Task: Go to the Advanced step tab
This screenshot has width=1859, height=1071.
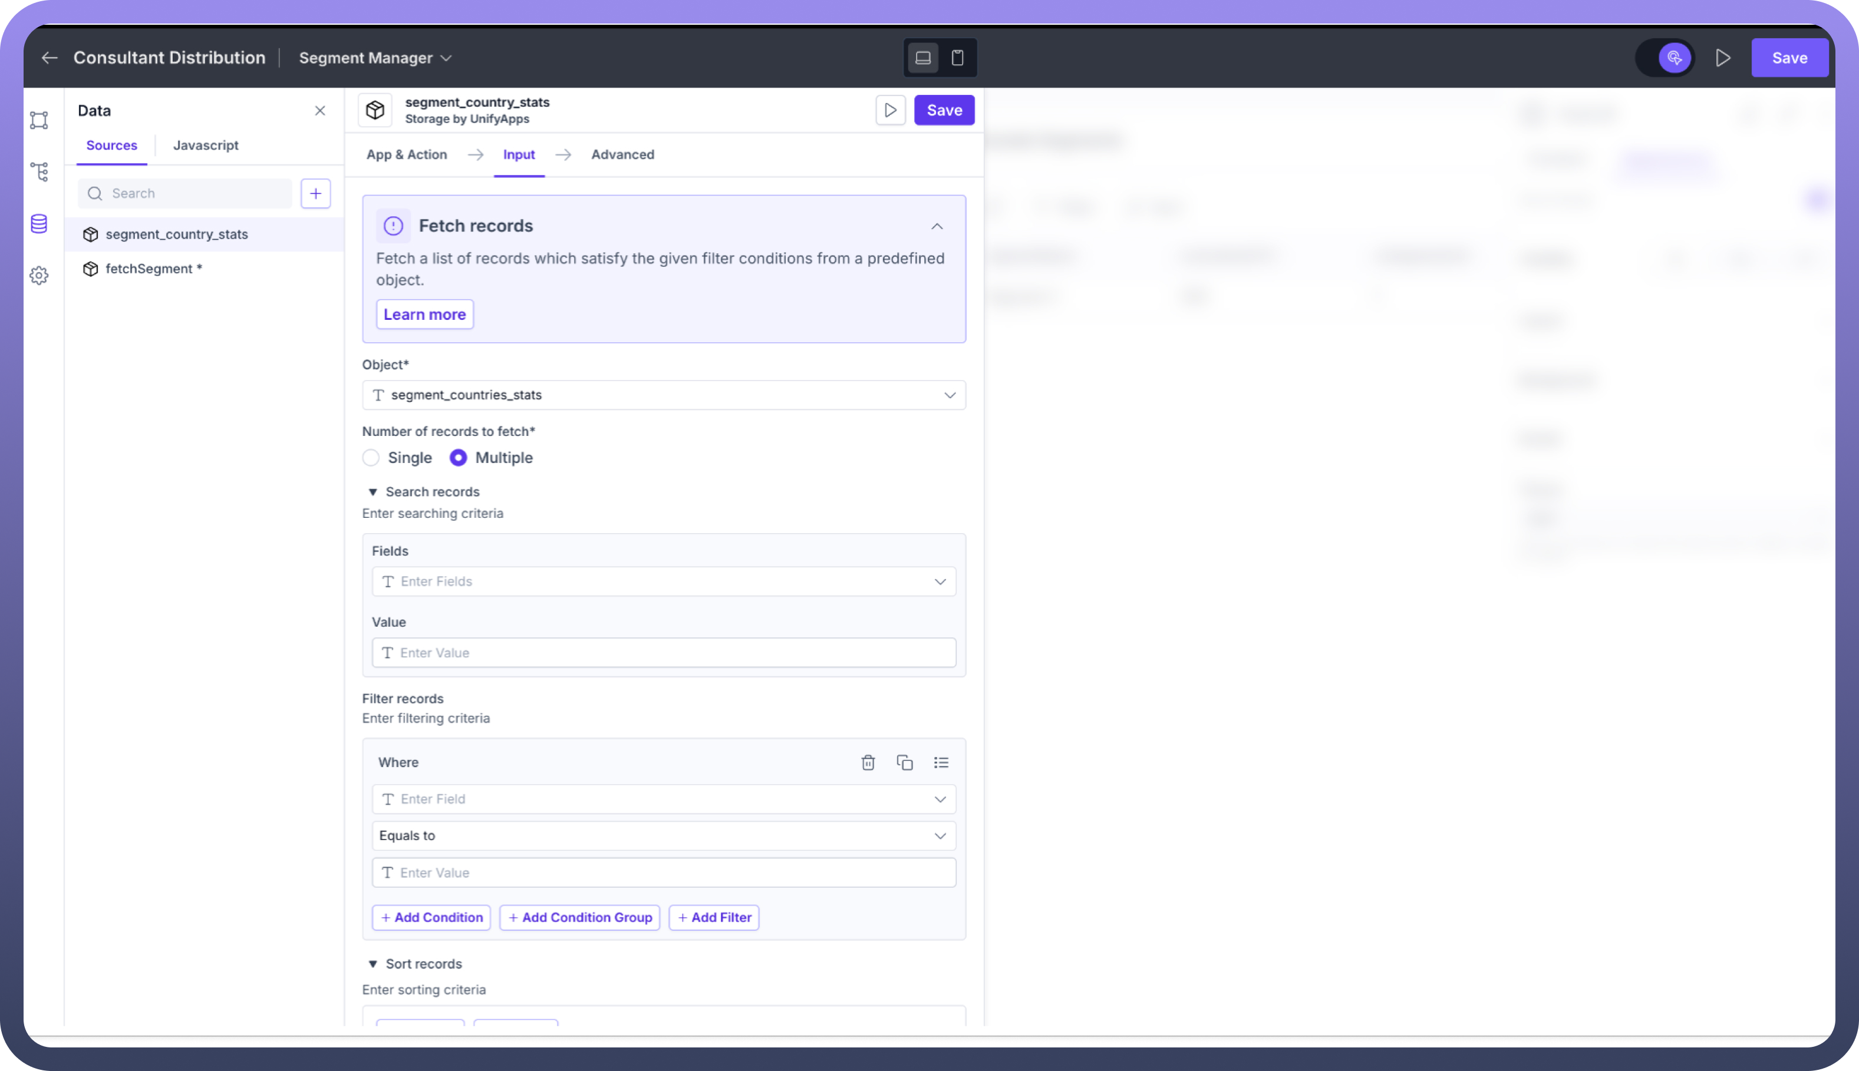Action: [622, 154]
